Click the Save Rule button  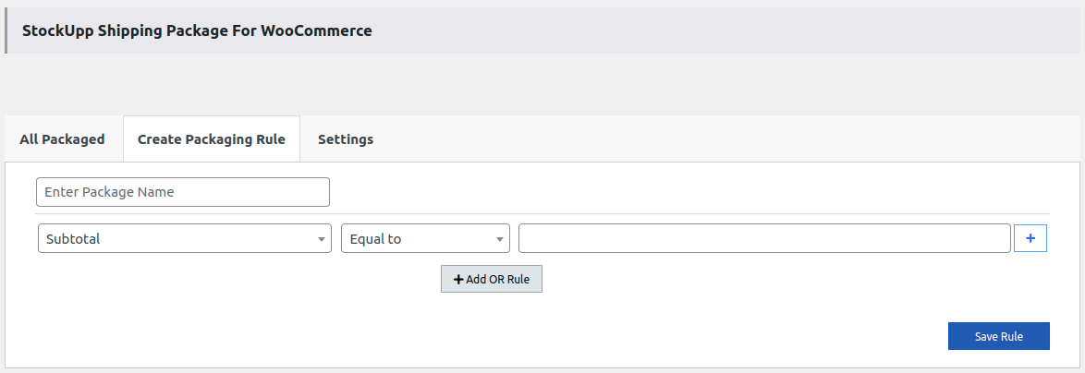point(998,336)
